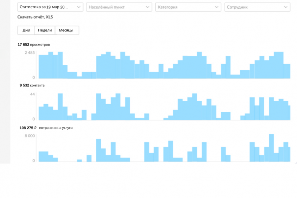Click the 17 652 просмотров total label

pyautogui.click(x=34, y=45)
